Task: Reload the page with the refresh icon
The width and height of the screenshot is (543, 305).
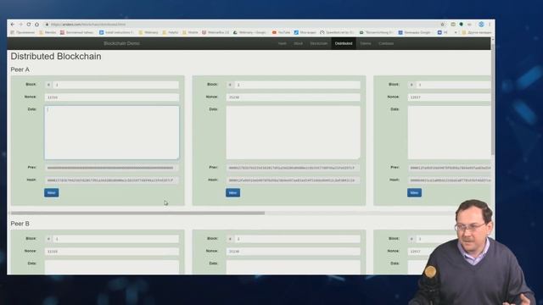Action: 29,25
